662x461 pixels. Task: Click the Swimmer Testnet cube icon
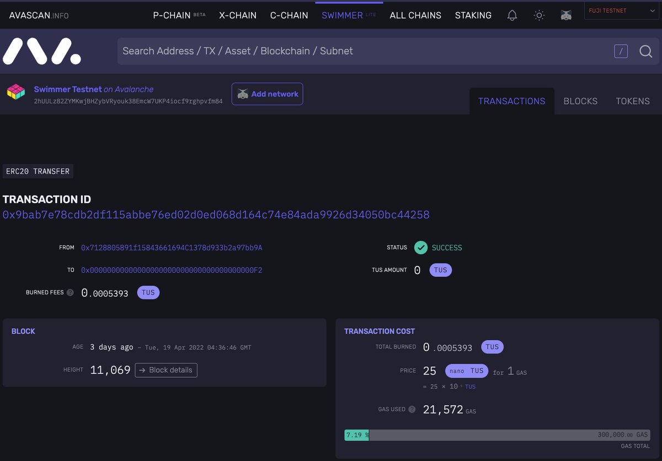pos(16,92)
